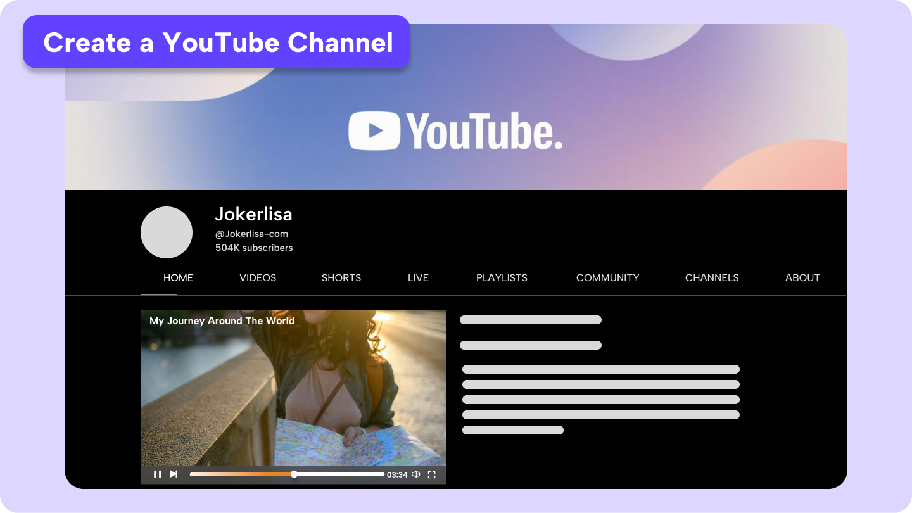Viewport: 912px width, 513px height.
Task: Click the pause icon's adjacent speaker icon
Action: (x=416, y=474)
